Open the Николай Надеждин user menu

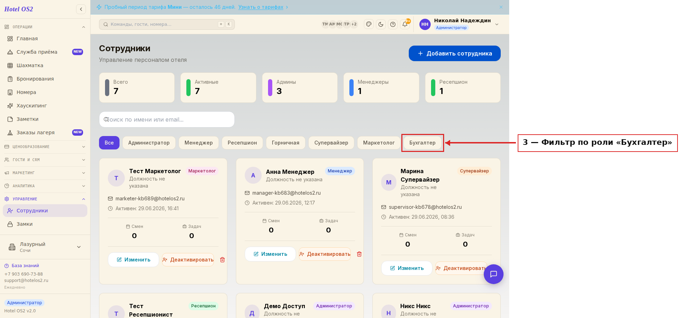[x=459, y=24]
